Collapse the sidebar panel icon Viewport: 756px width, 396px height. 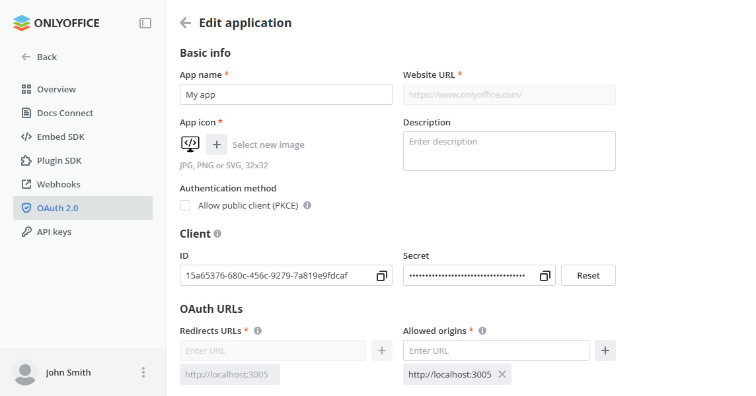click(x=145, y=23)
